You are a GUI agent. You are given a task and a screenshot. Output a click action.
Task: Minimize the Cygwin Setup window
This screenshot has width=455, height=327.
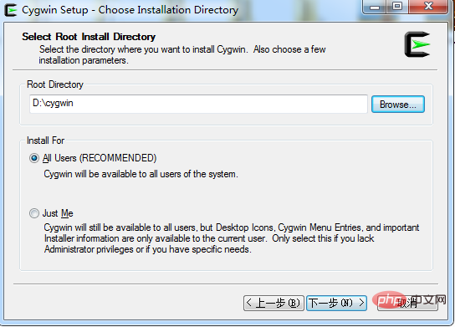(375, 7)
